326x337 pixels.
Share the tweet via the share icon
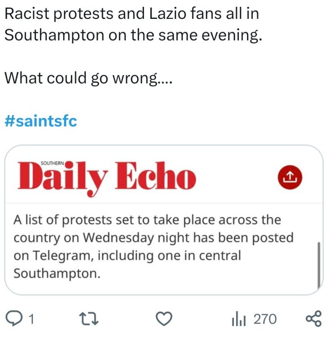(x=313, y=319)
